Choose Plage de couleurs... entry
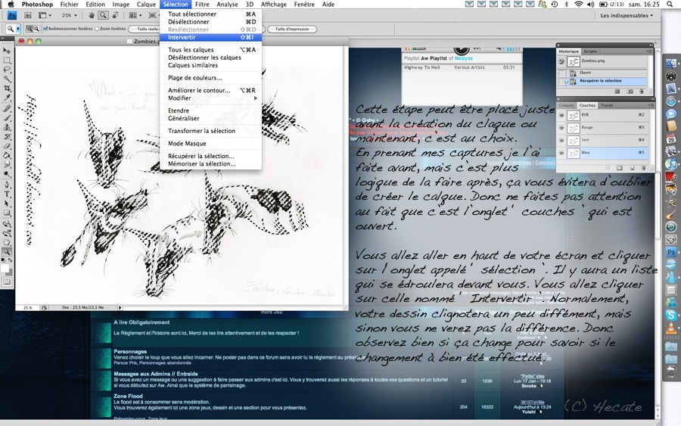The width and height of the screenshot is (681, 426). [210, 78]
